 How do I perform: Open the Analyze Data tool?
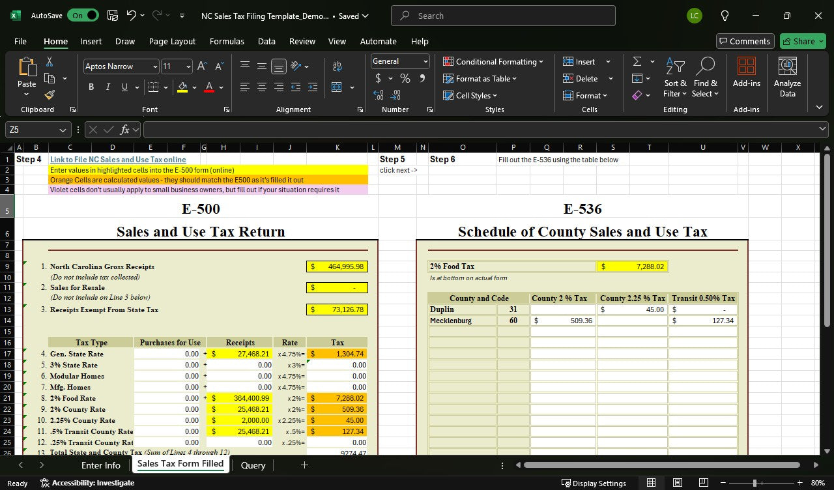tap(787, 77)
